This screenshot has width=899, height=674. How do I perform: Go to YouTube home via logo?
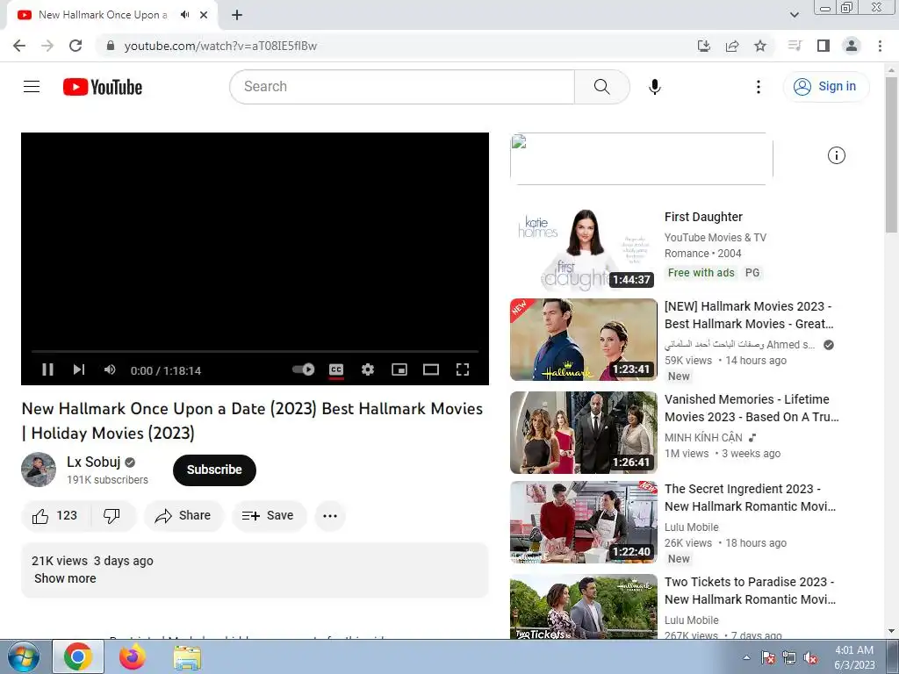103,87
